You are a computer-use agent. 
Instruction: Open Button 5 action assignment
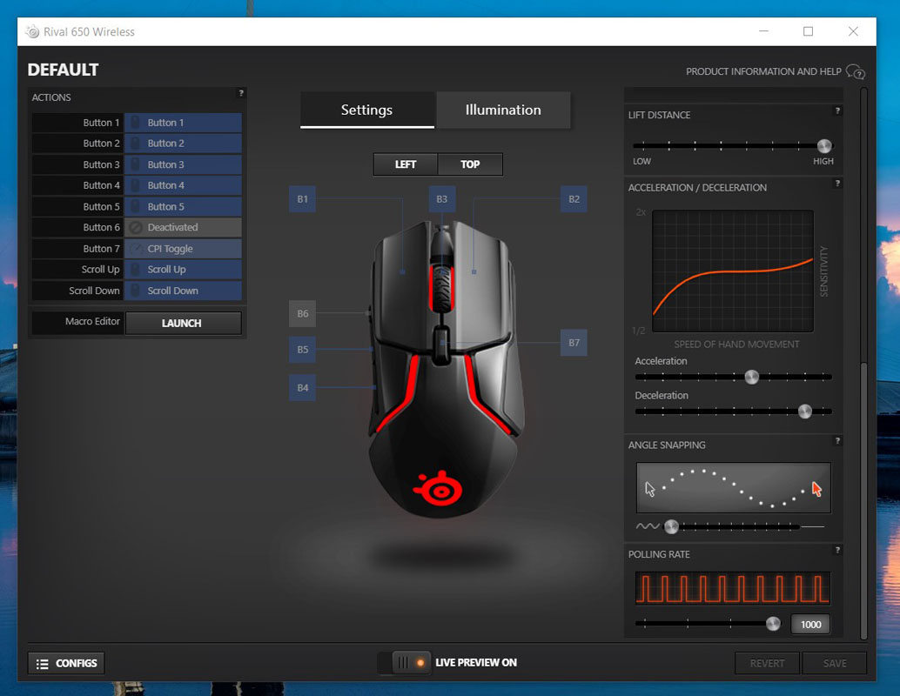click(183, 206)
